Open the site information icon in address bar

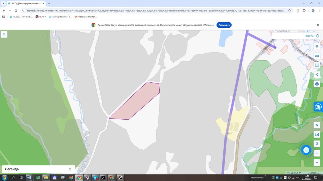pyautogui.click(x=23, y=11)
